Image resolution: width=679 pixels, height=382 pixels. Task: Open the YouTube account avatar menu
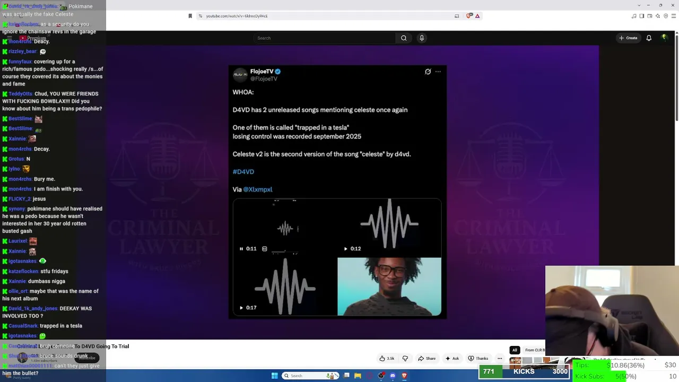click(664, 38)
